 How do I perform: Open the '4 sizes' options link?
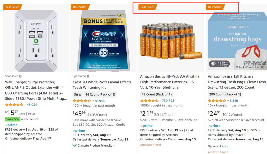pos(223,146)
